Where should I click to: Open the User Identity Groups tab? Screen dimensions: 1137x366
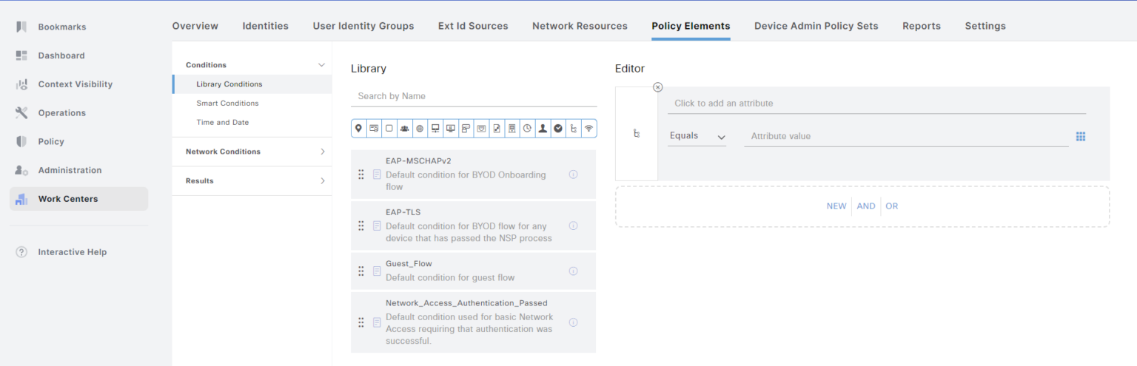coord(363,26)
